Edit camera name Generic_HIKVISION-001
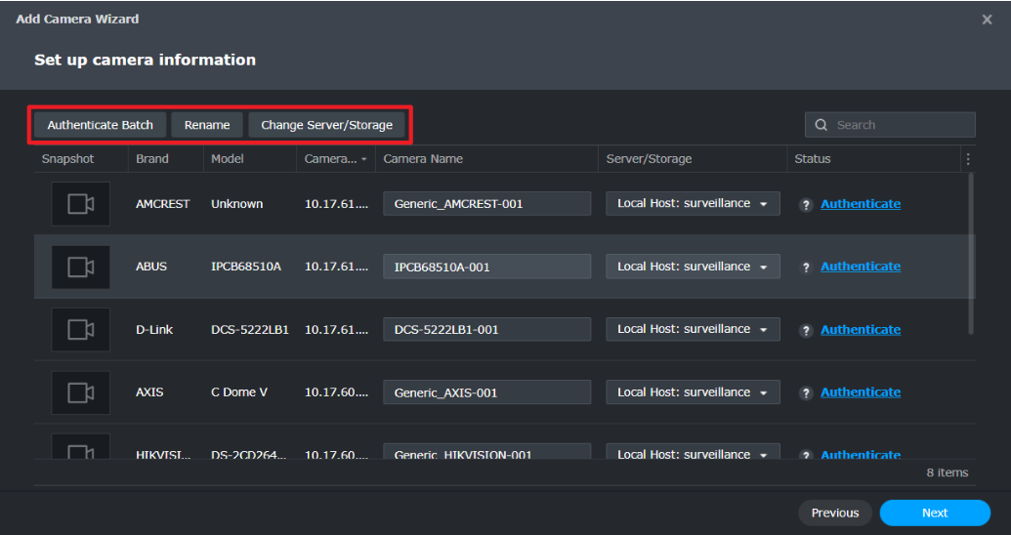The image size is (1011, 535). [486, 451]
